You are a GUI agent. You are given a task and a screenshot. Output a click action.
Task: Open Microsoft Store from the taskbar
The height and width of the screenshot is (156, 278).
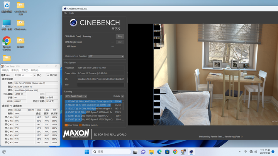(x=167, y=152)
